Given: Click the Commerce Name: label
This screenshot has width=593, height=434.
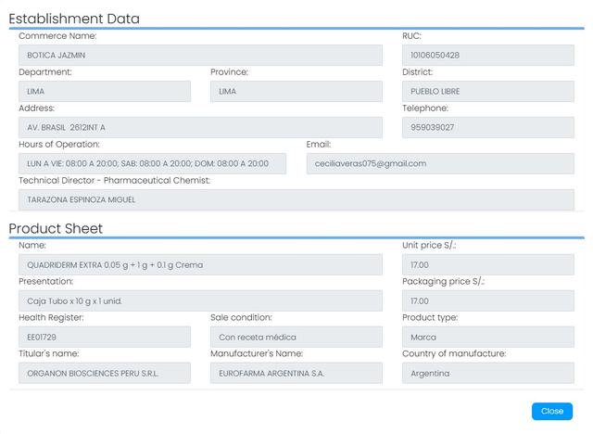Looking at the screenshot, I should [57, 35].
